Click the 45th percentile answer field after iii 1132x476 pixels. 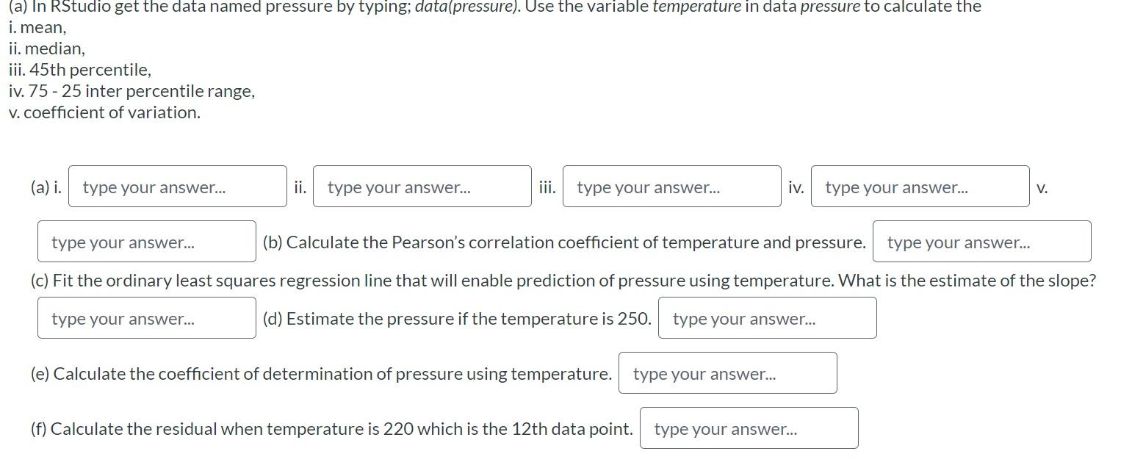click(671, 187)
